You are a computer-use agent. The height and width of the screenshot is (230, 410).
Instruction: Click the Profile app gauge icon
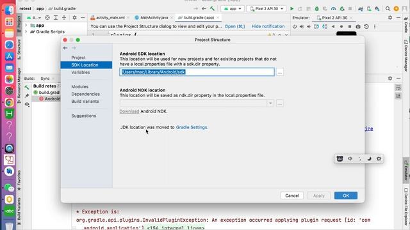coord(333,8)
